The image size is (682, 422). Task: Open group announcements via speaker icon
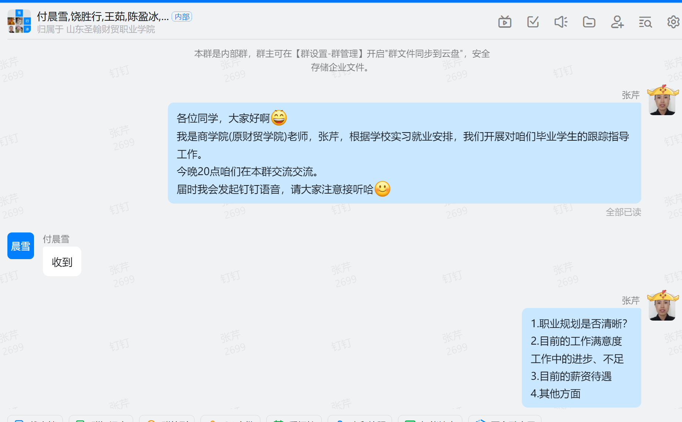point(561,22)
